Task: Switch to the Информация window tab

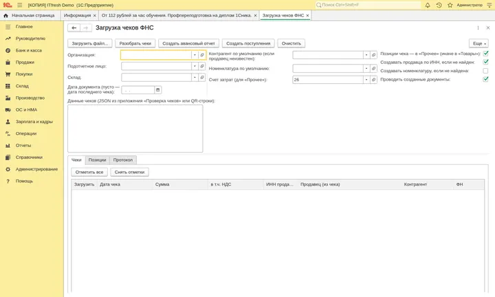Action: tap(77, 15)
